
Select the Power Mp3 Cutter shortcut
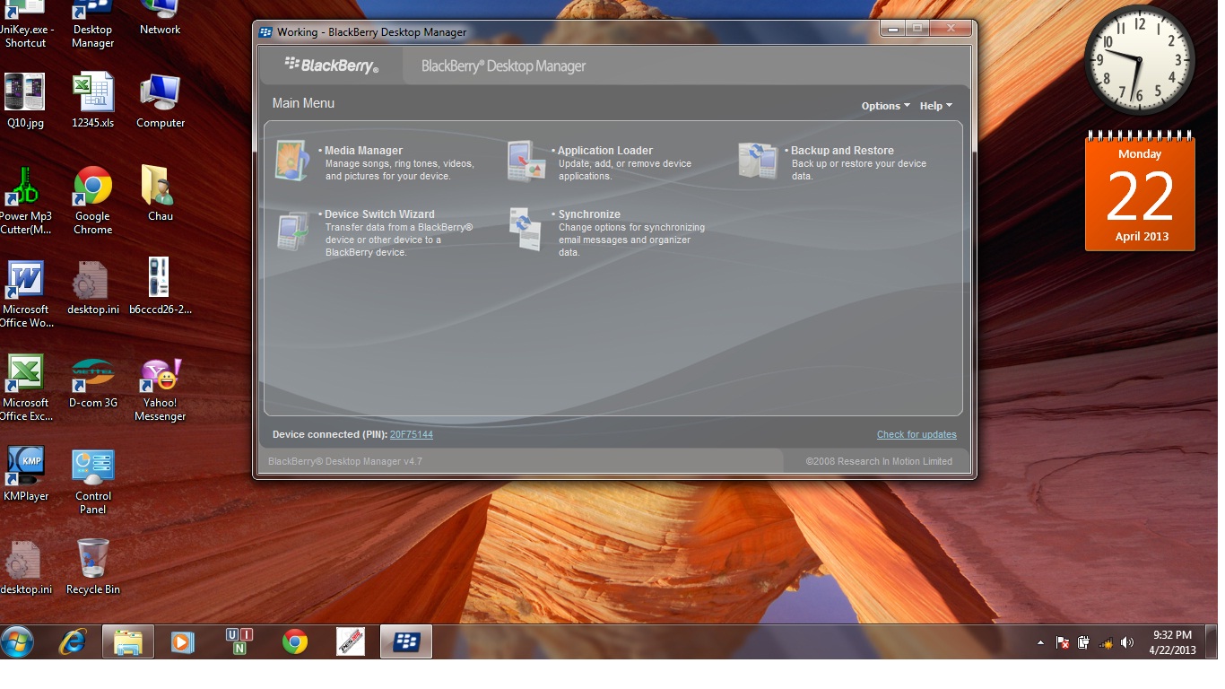click(25, 201)
